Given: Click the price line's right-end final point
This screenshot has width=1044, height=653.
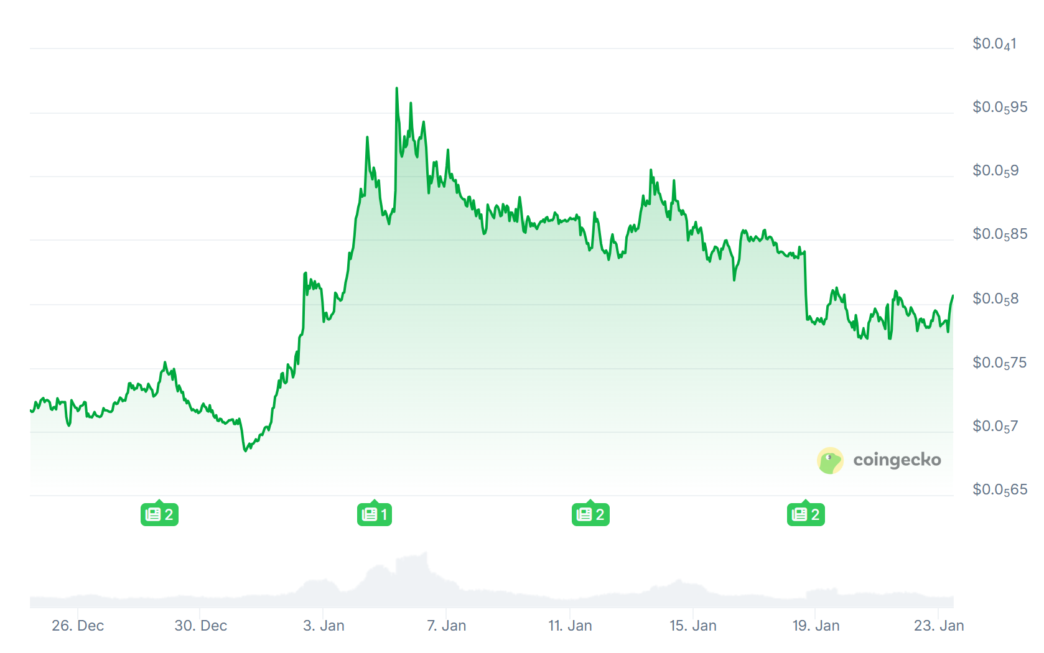Looking at the screenshot, I should (x=953, y=296).
